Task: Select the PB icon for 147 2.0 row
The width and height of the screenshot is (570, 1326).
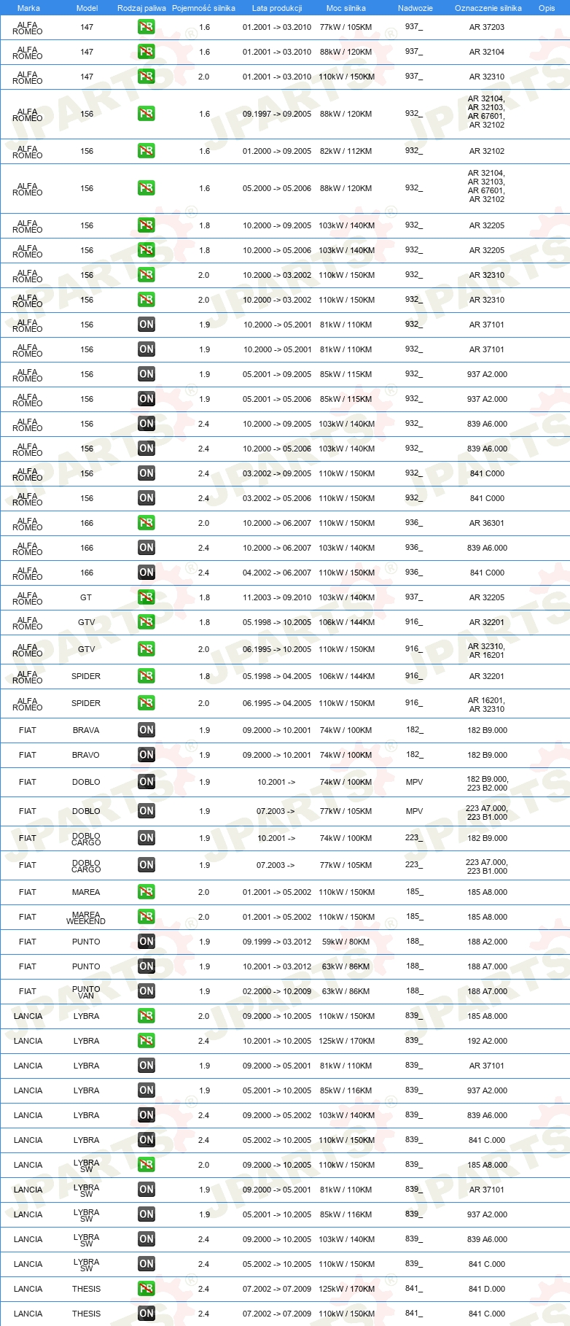Action: point(147,77)
